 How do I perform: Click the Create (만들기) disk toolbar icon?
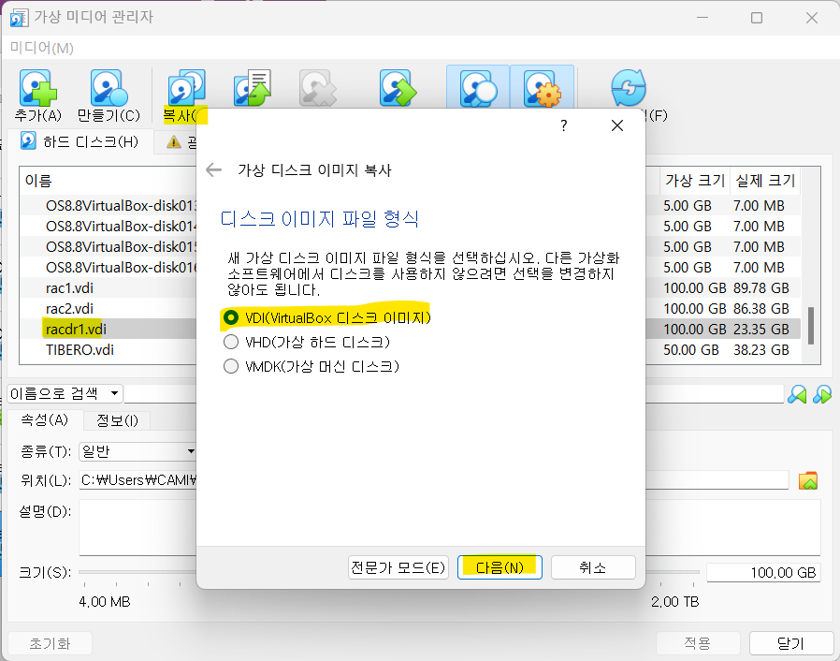coord(109,88)
